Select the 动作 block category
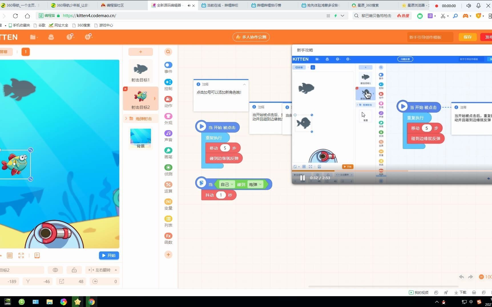The height and width of the screenshot is (307, 492). [168, 99]
